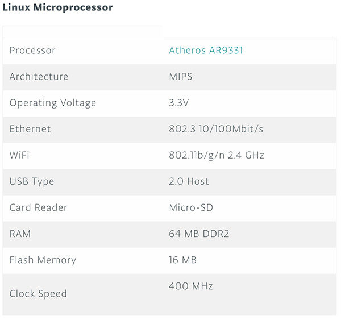The width and height of the screenshot is (341, 320).
Task: Click the 400 MHz clock speed value
Action: 191,286
